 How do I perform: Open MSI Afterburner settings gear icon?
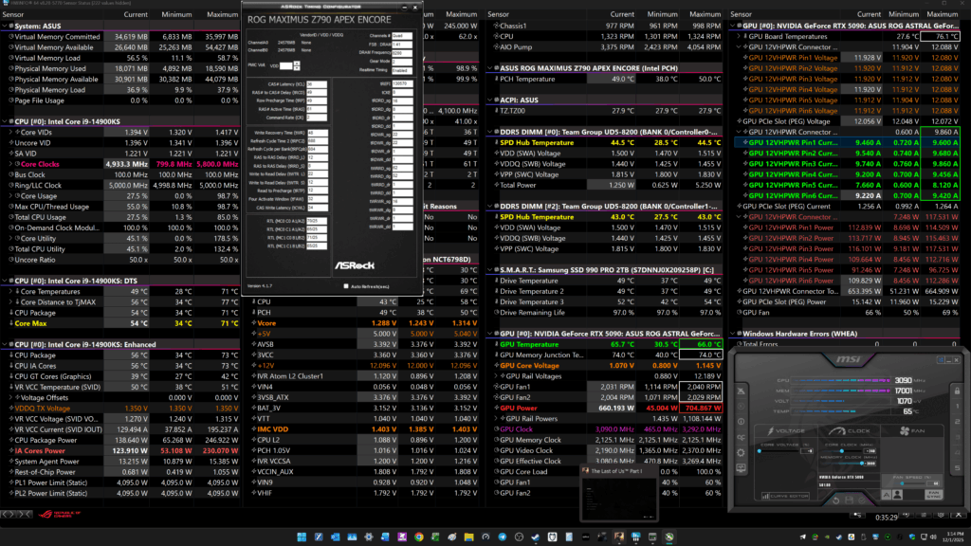742,453
